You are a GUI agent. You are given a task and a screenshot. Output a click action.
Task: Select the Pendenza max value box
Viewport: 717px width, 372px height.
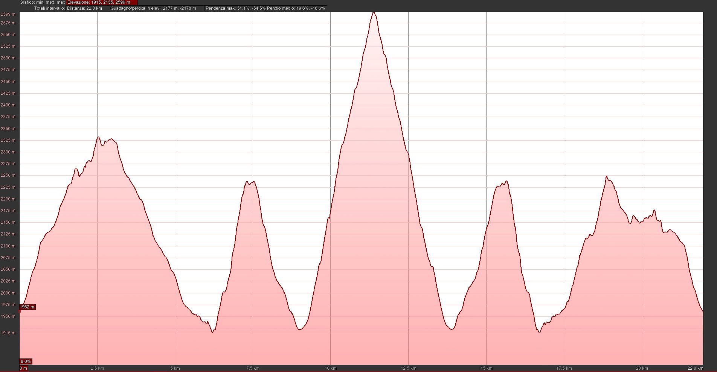pos(235,8)
